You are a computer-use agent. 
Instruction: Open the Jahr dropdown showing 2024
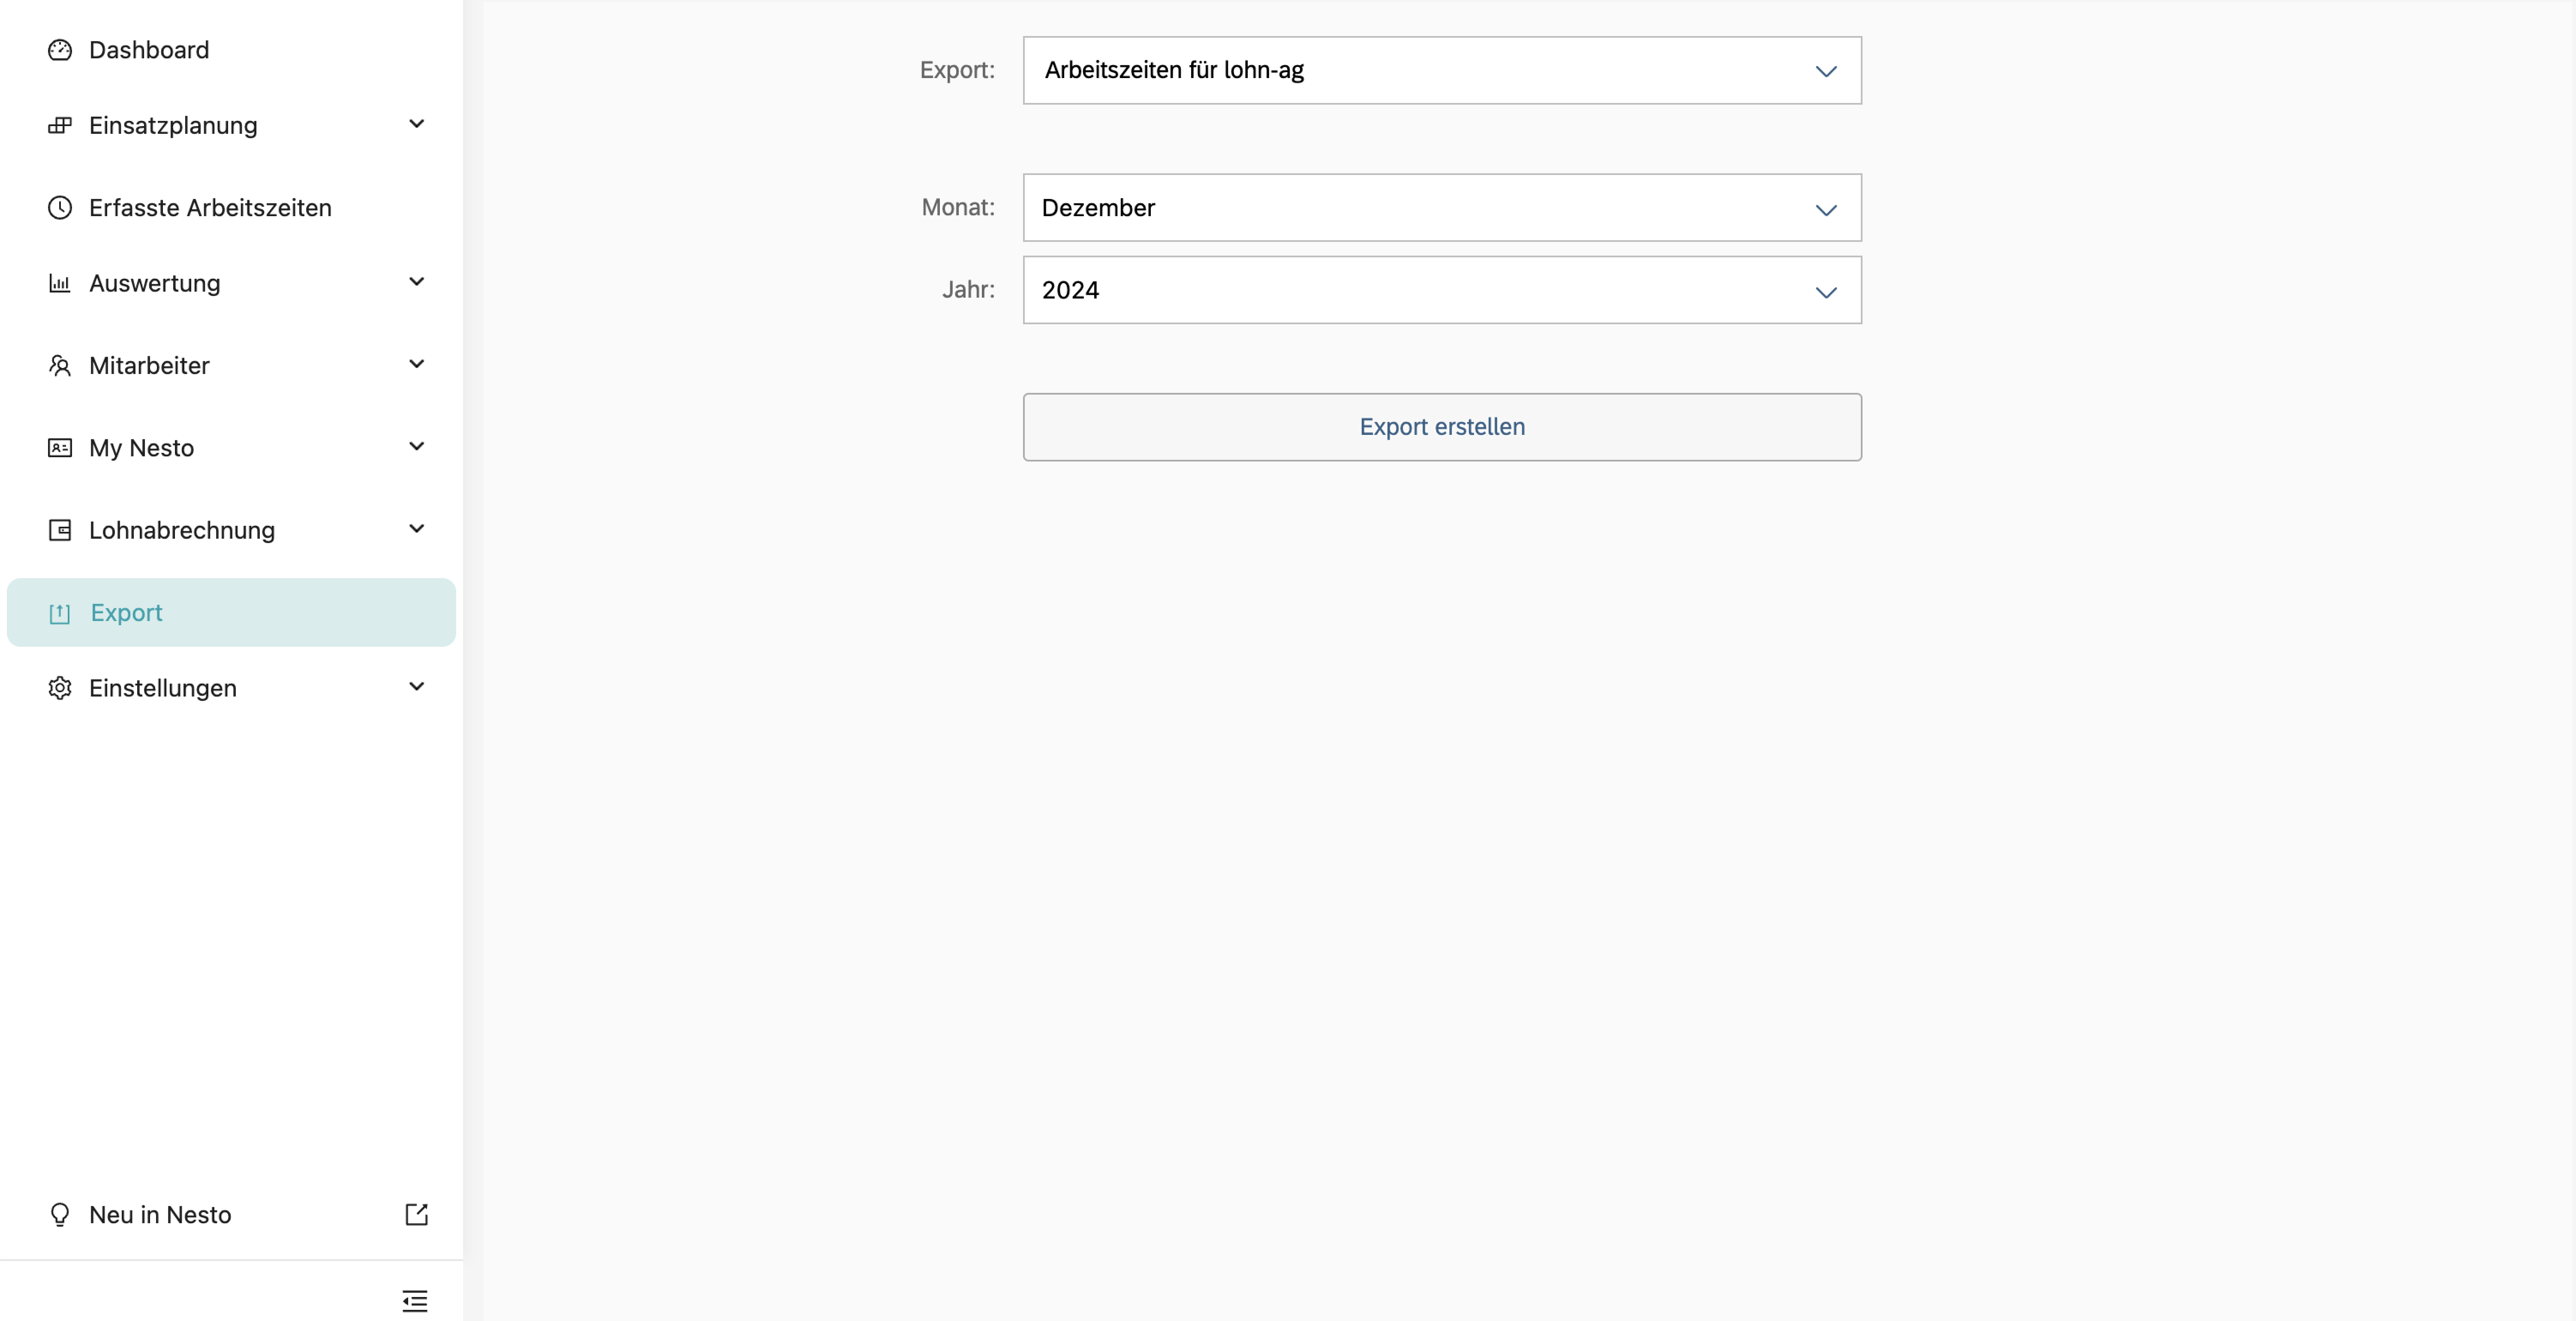[1441, 290]
